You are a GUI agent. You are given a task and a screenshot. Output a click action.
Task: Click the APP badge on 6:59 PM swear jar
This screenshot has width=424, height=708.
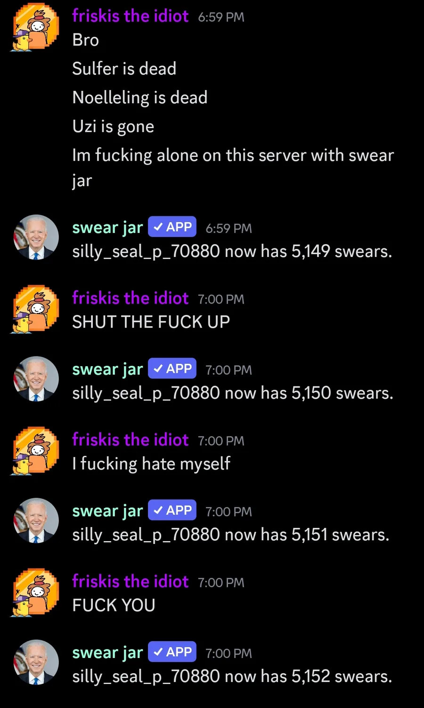172,227
